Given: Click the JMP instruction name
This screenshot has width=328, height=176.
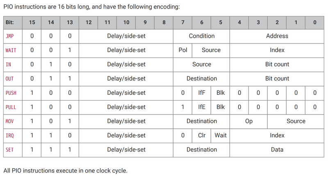Looking at the screenshot, I should [x=9, y=36].
